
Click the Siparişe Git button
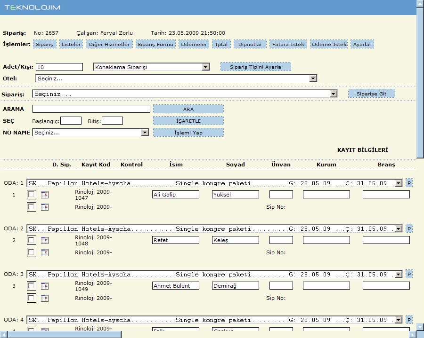(372, 94)
